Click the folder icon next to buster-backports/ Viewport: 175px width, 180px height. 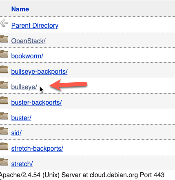[x=4, y=100]
